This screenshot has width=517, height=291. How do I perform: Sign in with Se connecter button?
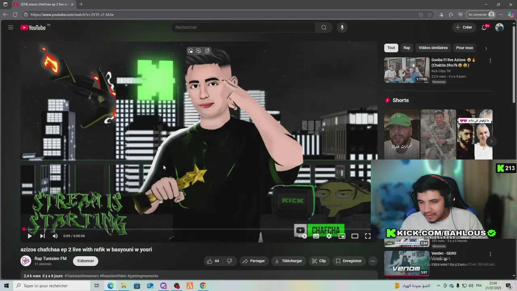pos(481,15)
